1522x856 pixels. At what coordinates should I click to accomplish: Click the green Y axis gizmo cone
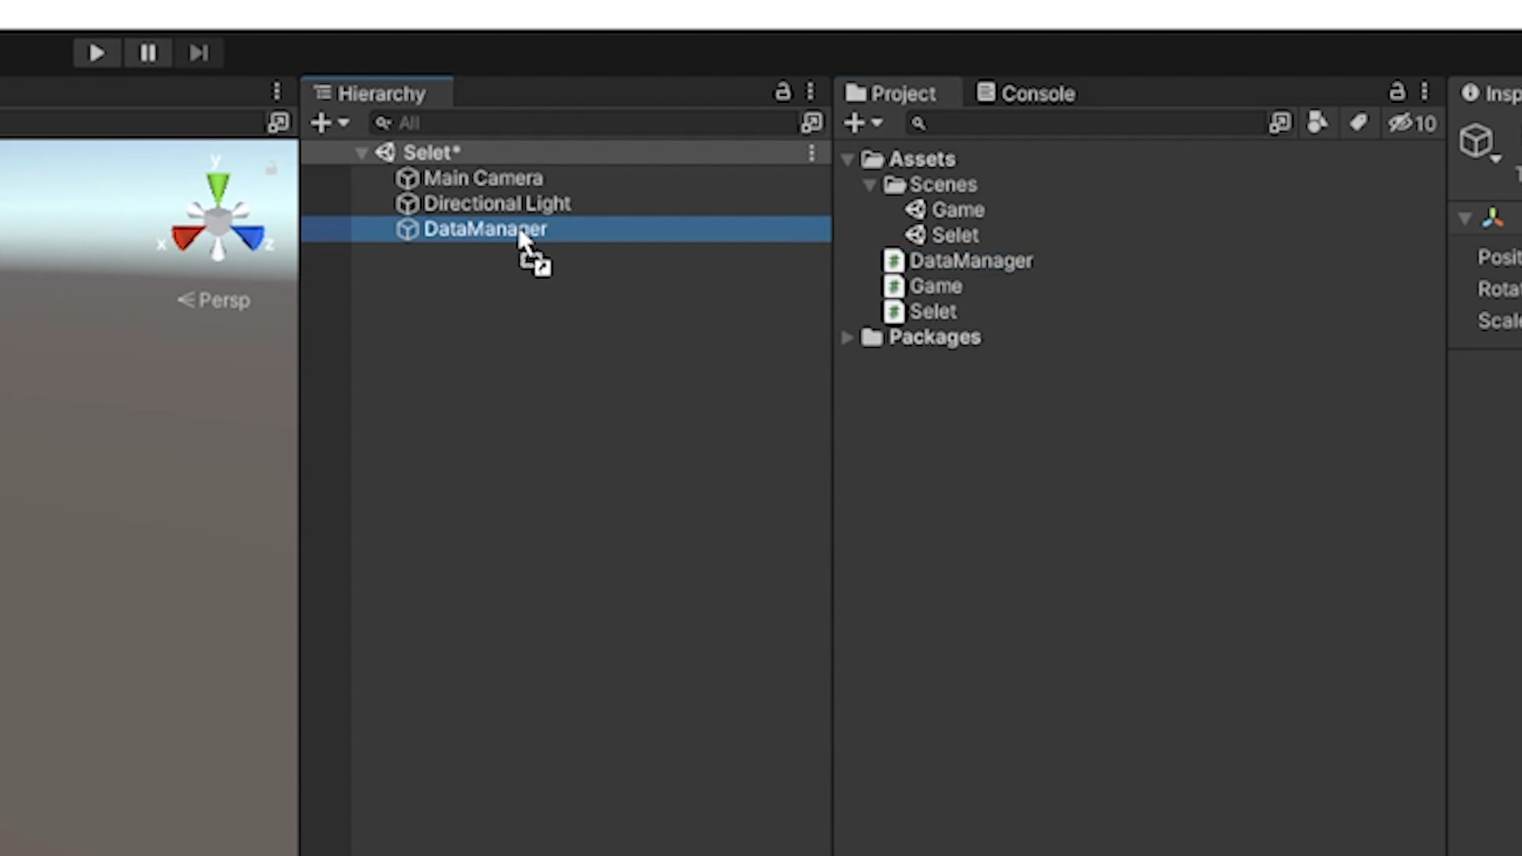click(217, 187)
